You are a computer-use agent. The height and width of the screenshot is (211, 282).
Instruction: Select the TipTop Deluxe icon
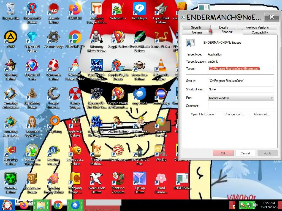pos(140,183)
